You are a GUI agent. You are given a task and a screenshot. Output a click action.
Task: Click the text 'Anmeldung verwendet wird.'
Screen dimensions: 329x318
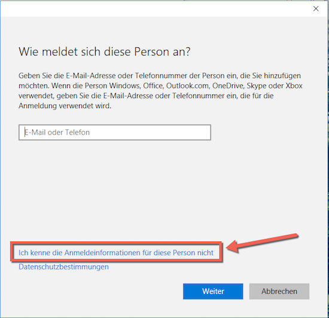[65, 106]
